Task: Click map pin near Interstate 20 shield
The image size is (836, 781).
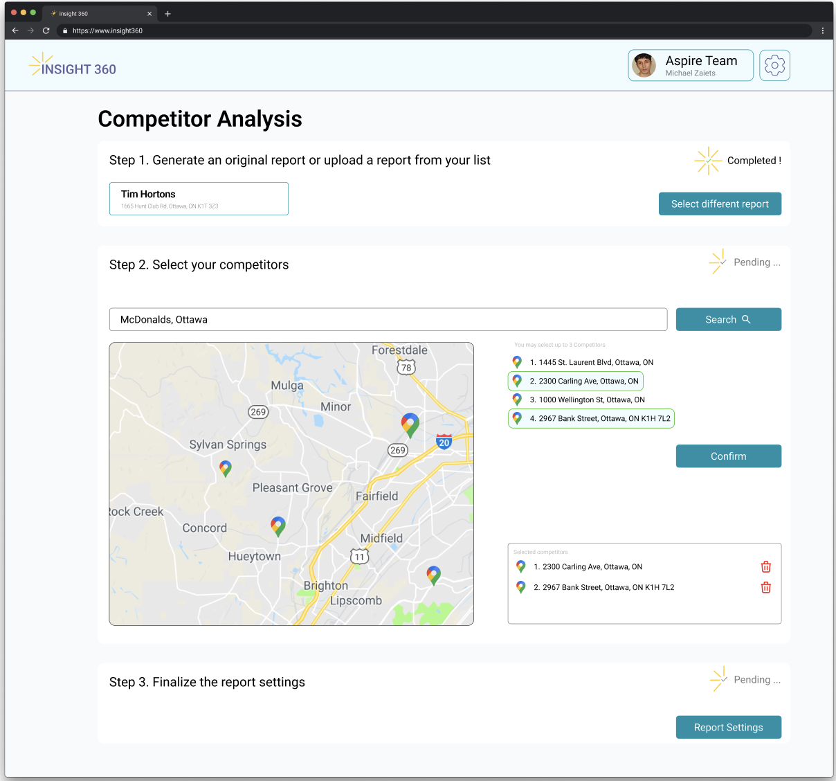Action: (410, 425)
